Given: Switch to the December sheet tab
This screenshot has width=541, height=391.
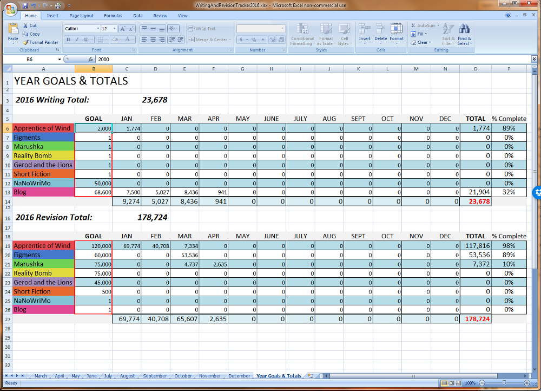Looking at the screenshot, I should coord(239,376).
